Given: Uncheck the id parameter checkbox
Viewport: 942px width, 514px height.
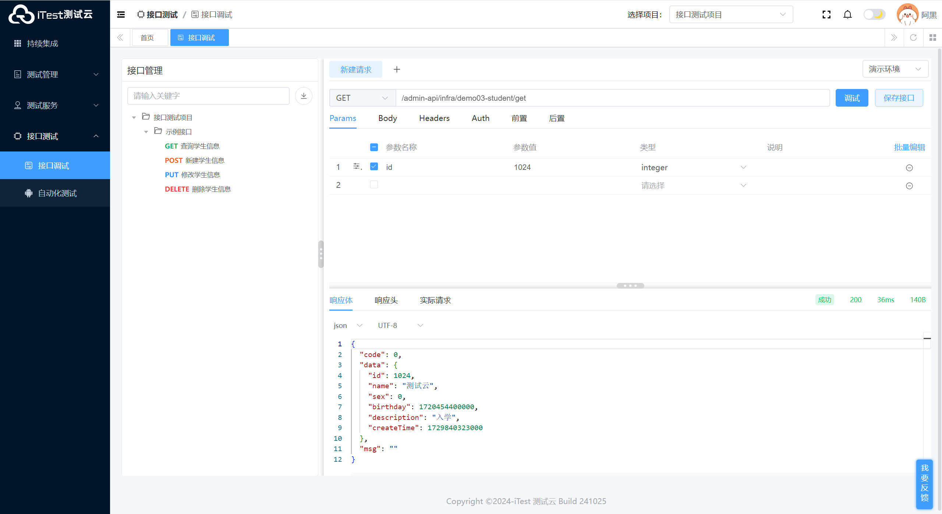Looking at the screenshot, I should pyautogui.click(x=374, y=167).
